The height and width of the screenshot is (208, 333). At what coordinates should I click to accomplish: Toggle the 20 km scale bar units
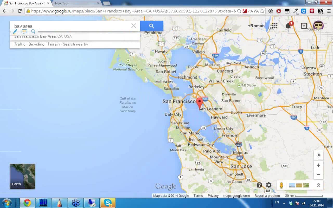304,196
